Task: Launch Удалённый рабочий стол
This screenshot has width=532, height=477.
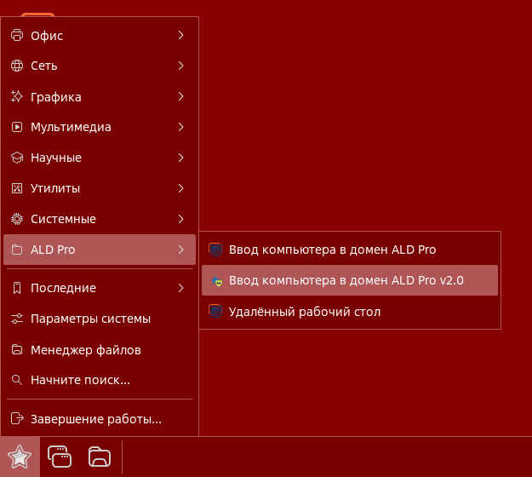Action: pos(350,311)
